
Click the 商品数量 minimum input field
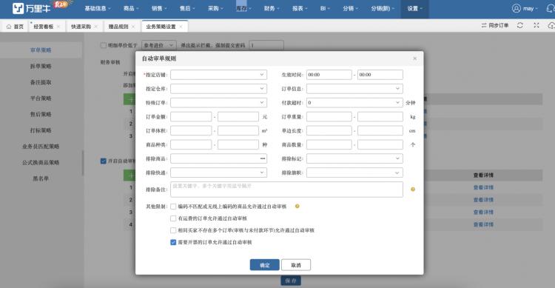329,144
